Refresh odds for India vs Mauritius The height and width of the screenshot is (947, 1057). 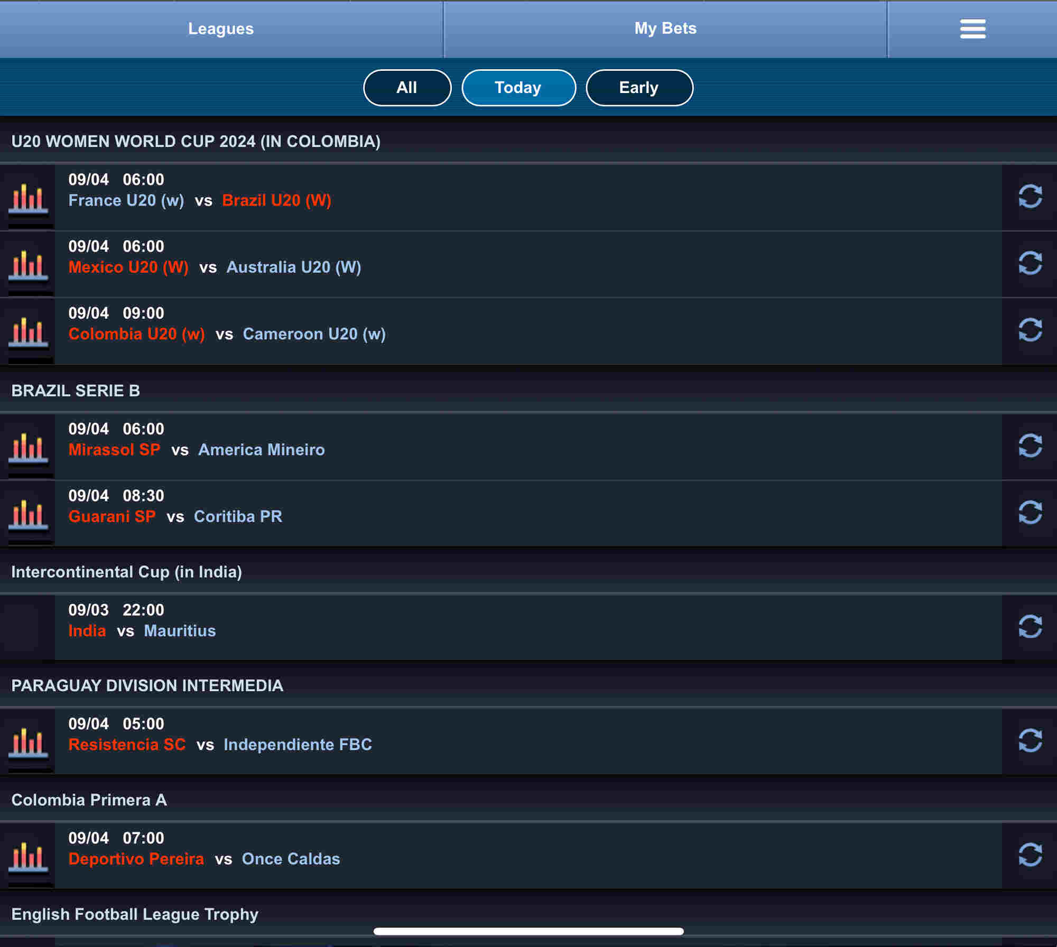[x=1030, y=627]
